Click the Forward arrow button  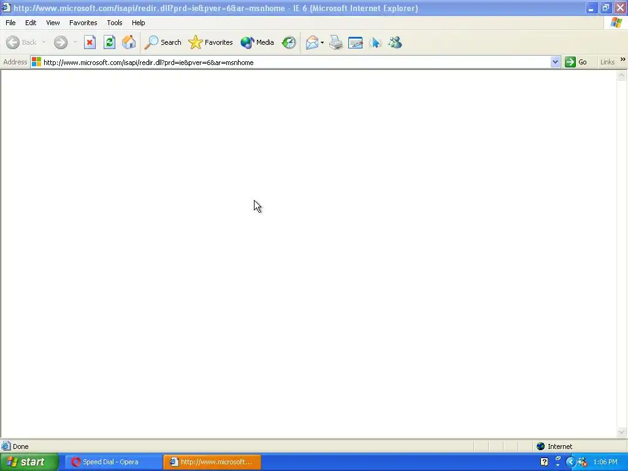coord(61,42)
